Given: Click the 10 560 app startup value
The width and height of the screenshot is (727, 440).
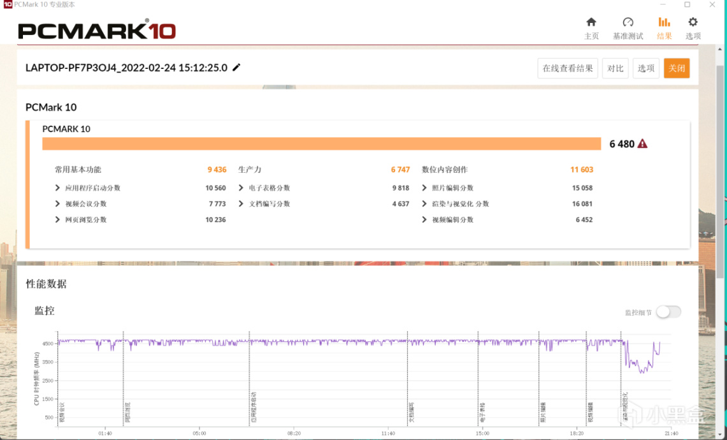Looking at the screenshot, I should (x=215, y=188).
